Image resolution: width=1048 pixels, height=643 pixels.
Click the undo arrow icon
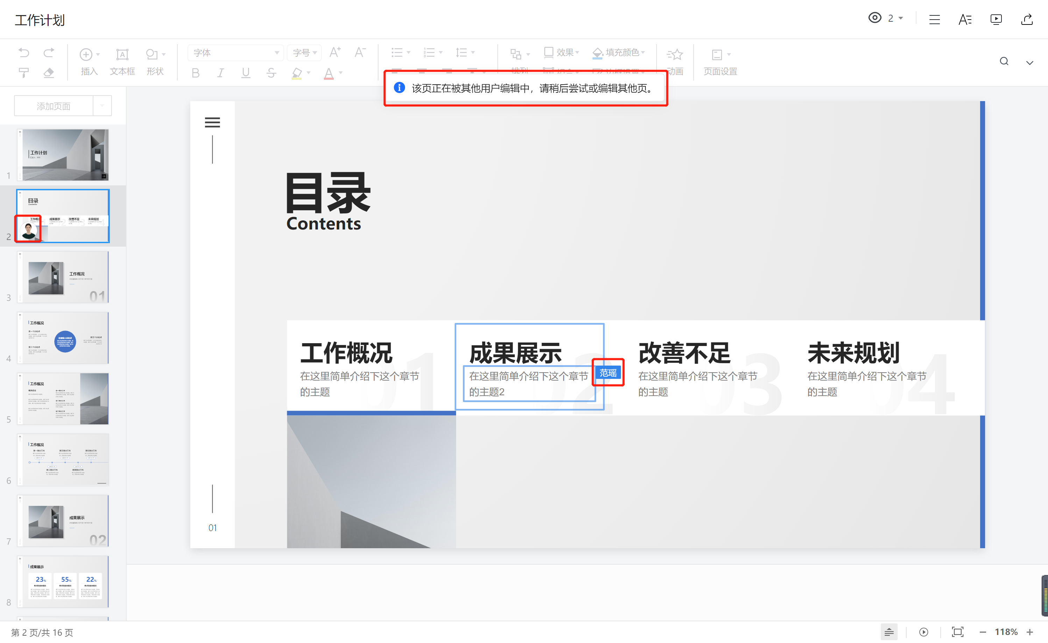coord(24,53)
